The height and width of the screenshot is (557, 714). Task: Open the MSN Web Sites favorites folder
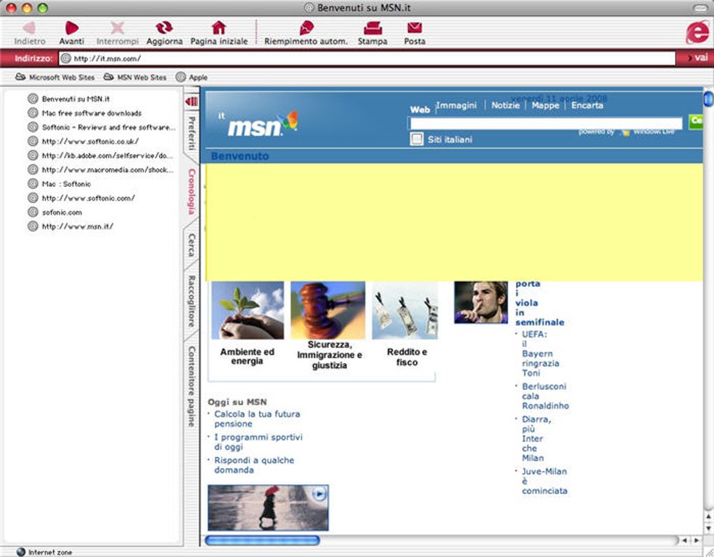tap(135, 78)
